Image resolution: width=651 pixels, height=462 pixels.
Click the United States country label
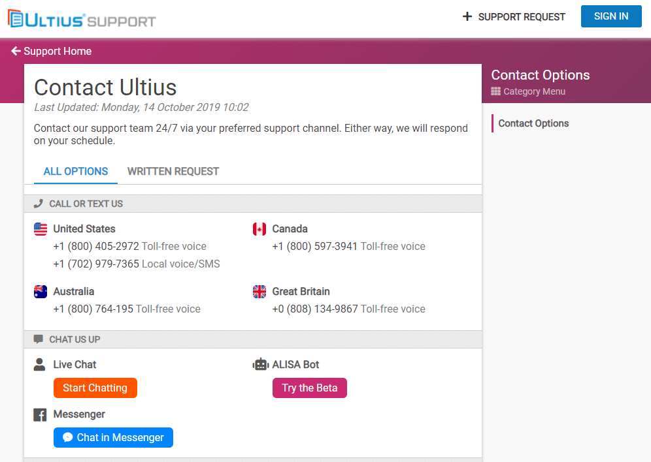pos(84,229)
